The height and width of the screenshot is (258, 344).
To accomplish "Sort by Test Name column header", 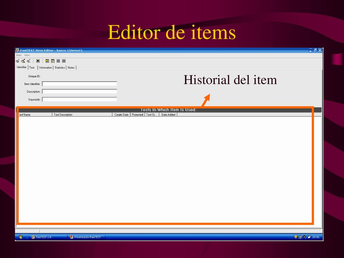I will [x=35, y=115].
